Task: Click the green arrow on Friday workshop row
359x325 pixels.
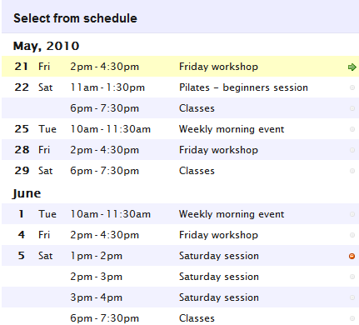Action: [352, 67]
